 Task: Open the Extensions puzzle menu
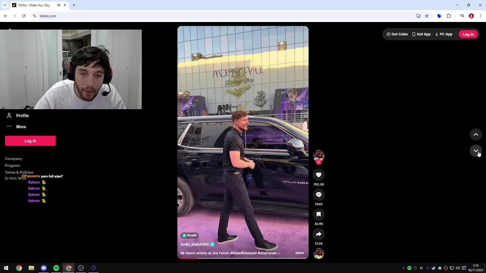[448, 16]
